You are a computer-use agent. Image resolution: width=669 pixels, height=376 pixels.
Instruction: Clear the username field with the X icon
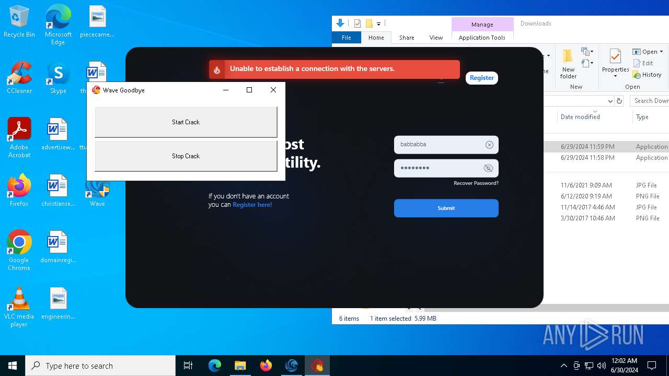point(489,145)
